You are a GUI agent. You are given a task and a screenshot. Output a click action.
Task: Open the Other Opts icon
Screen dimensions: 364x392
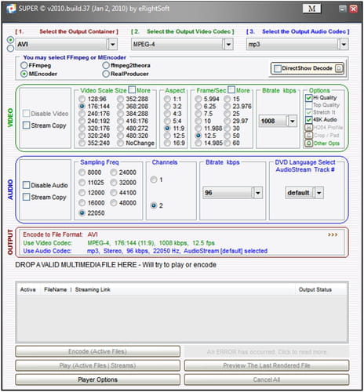(x=309, y=143)
